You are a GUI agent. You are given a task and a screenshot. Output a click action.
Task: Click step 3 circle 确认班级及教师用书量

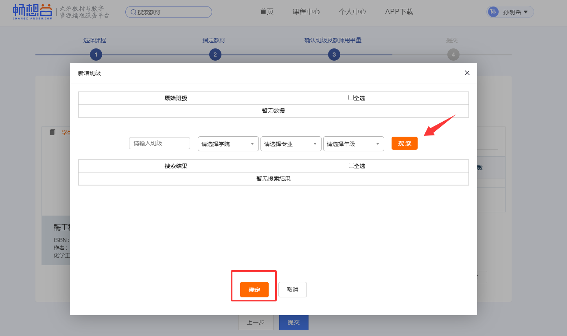click(334, 55)
